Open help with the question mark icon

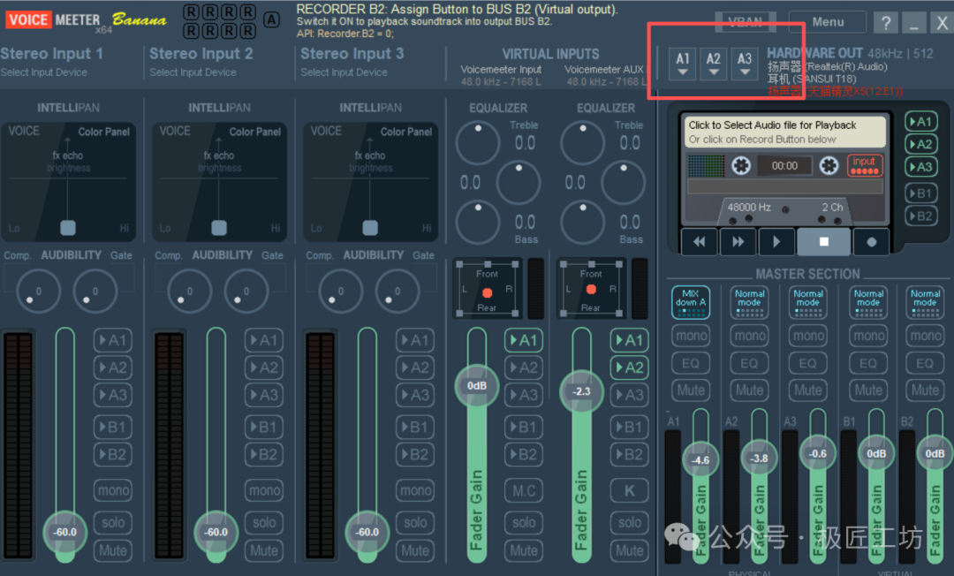[x=885, y=23]
